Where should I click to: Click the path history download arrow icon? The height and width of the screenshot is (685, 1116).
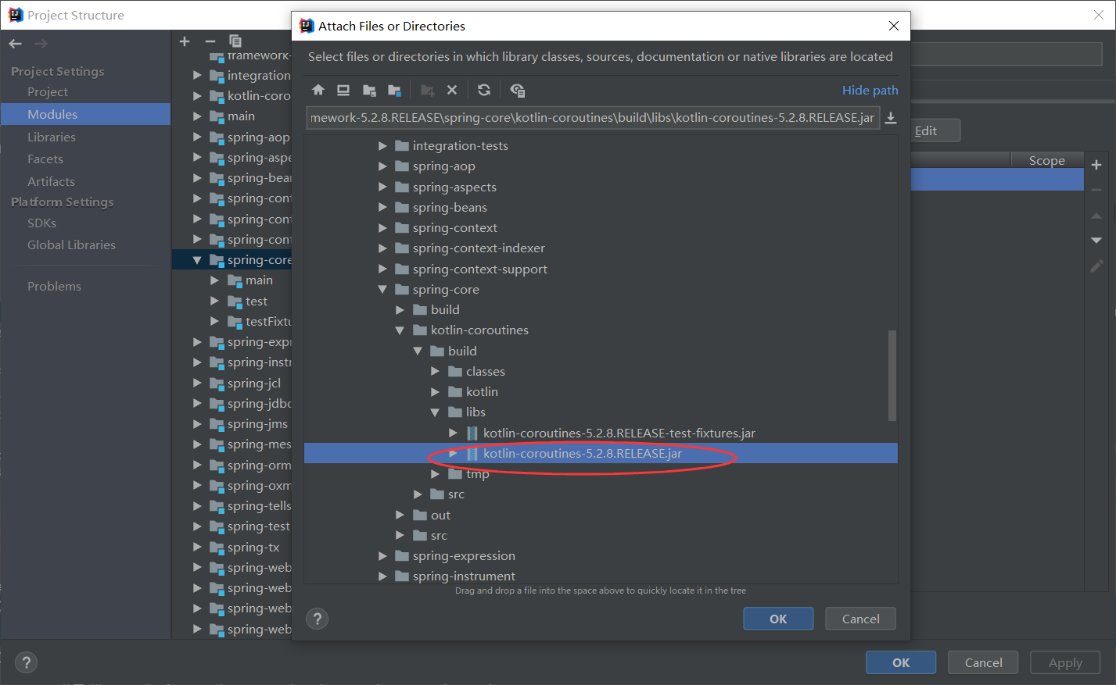(891, 120)
